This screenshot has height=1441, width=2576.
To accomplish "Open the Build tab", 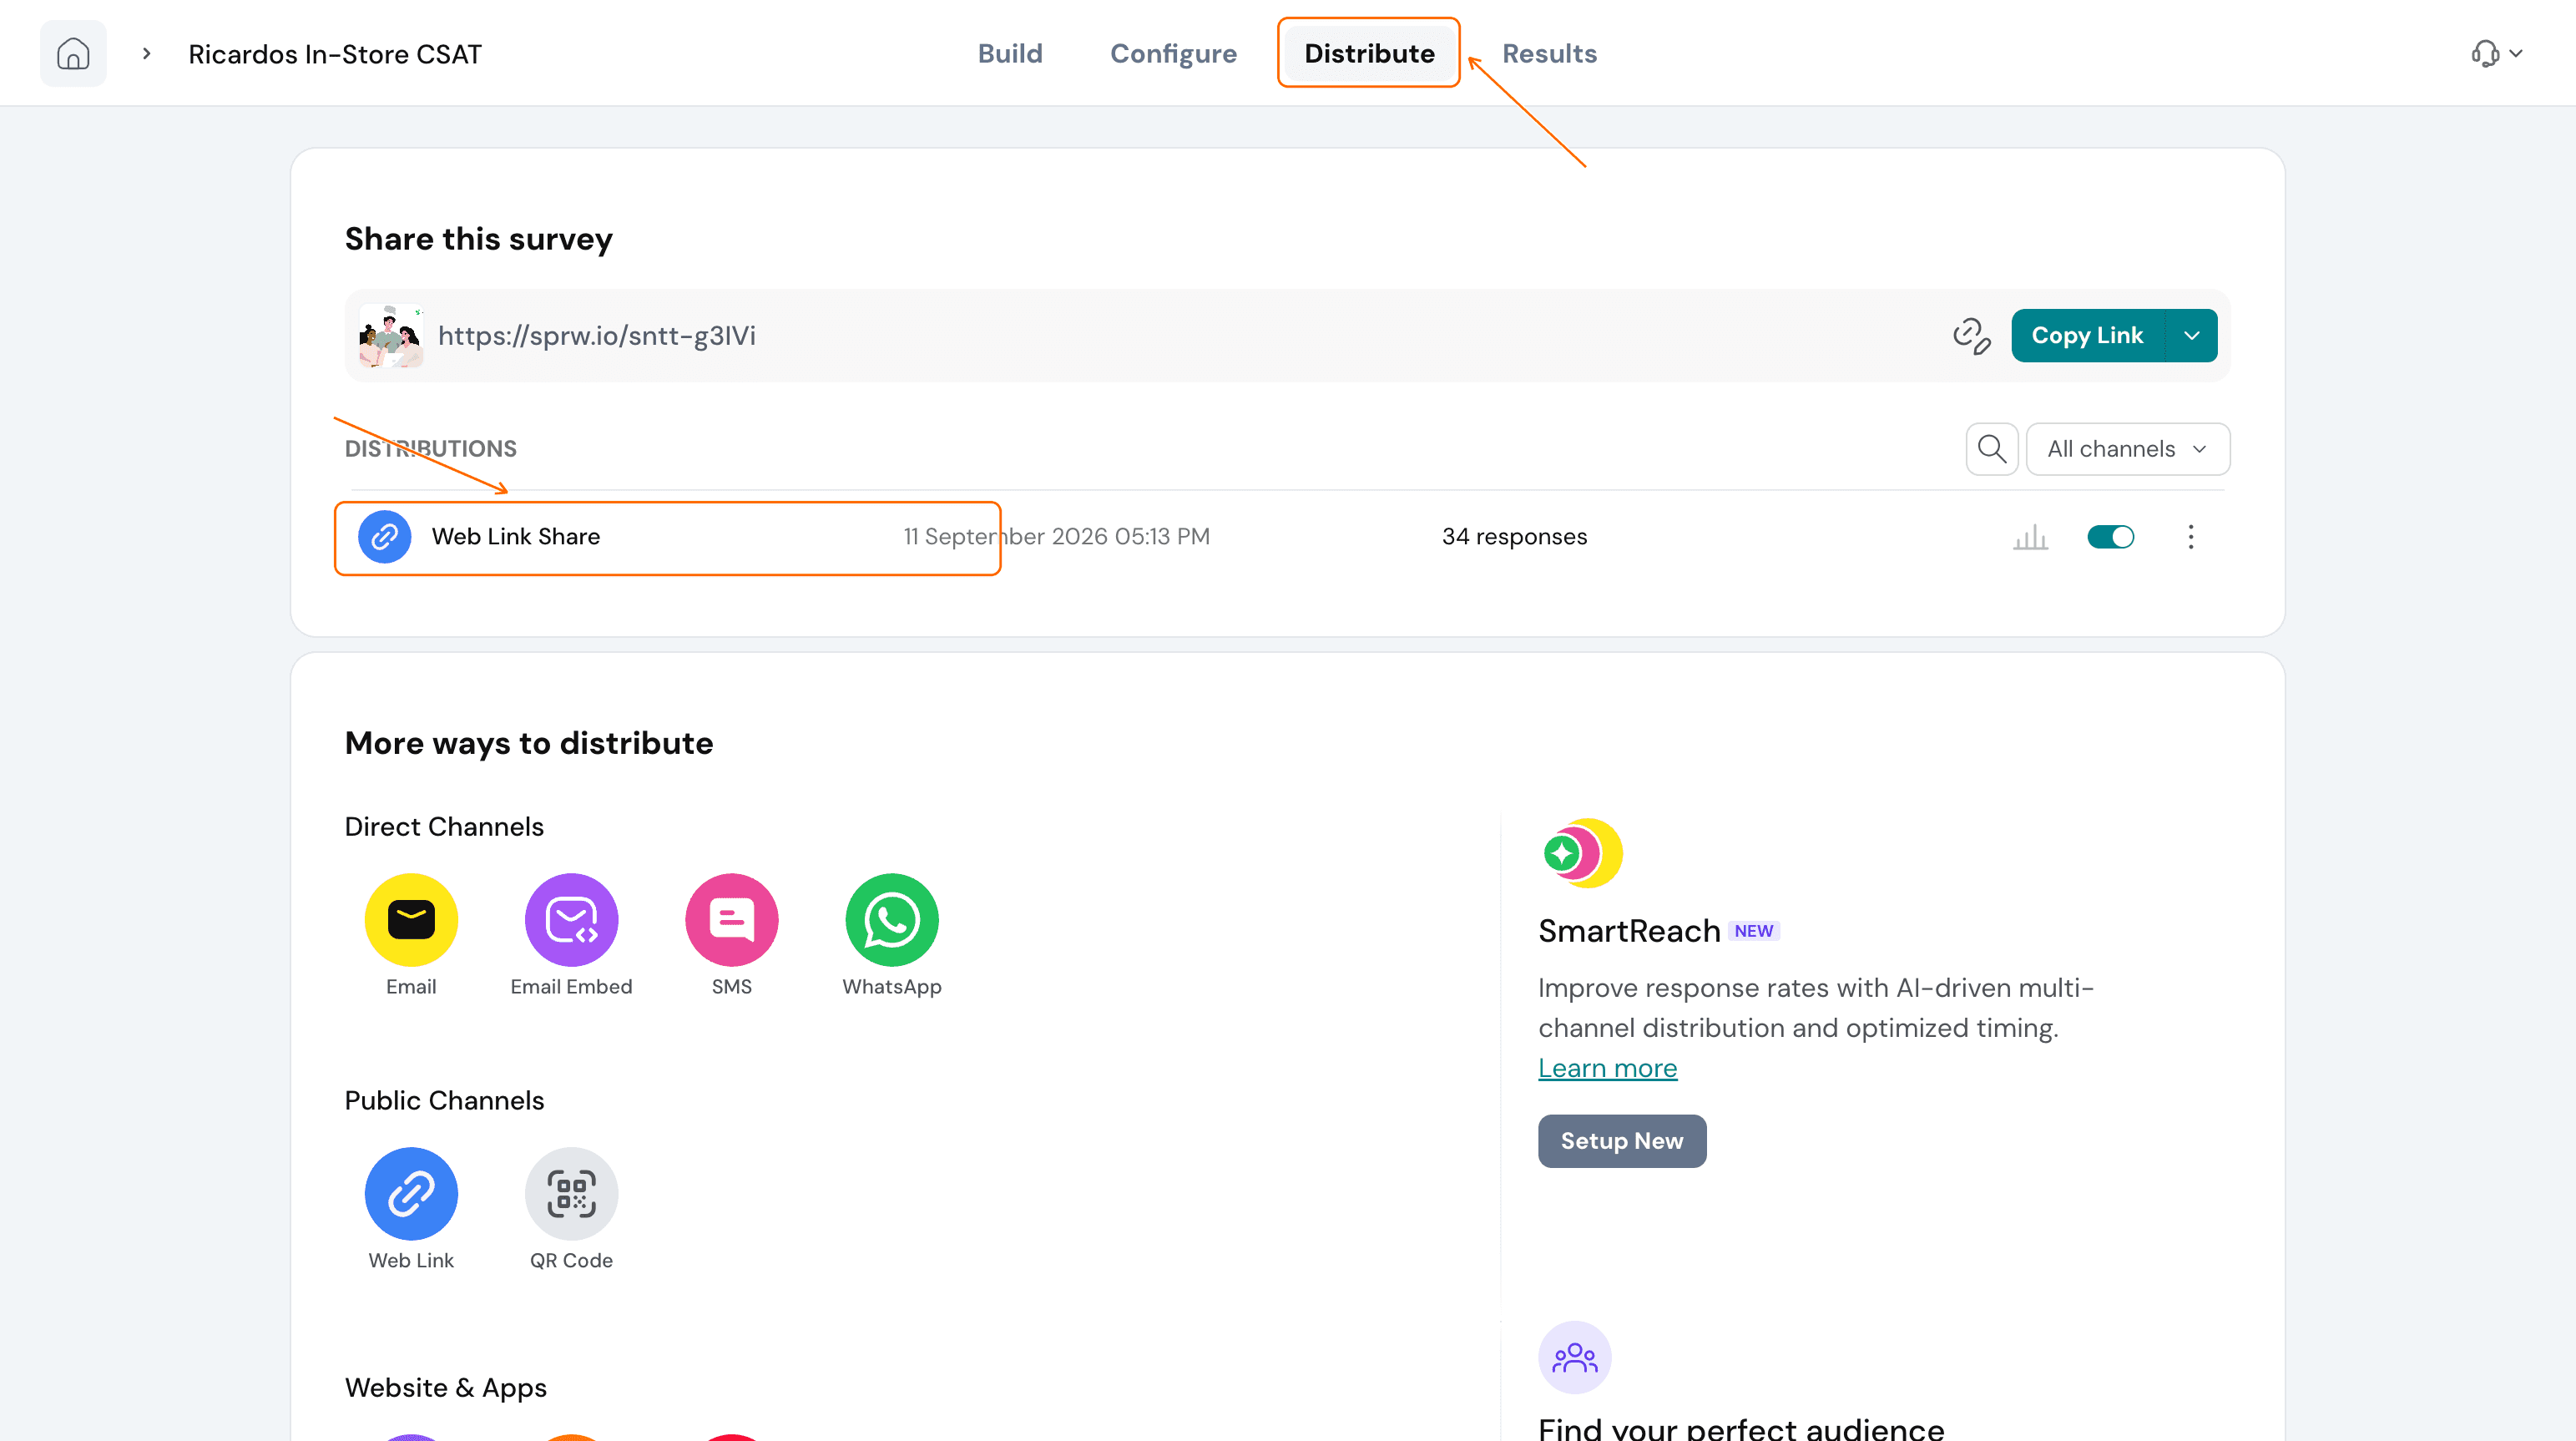I will [1010, 53].
